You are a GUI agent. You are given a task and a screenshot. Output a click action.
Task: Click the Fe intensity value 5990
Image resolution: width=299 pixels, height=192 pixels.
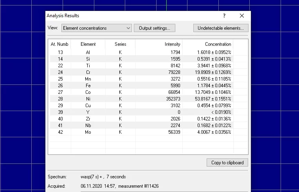(175, 85)
